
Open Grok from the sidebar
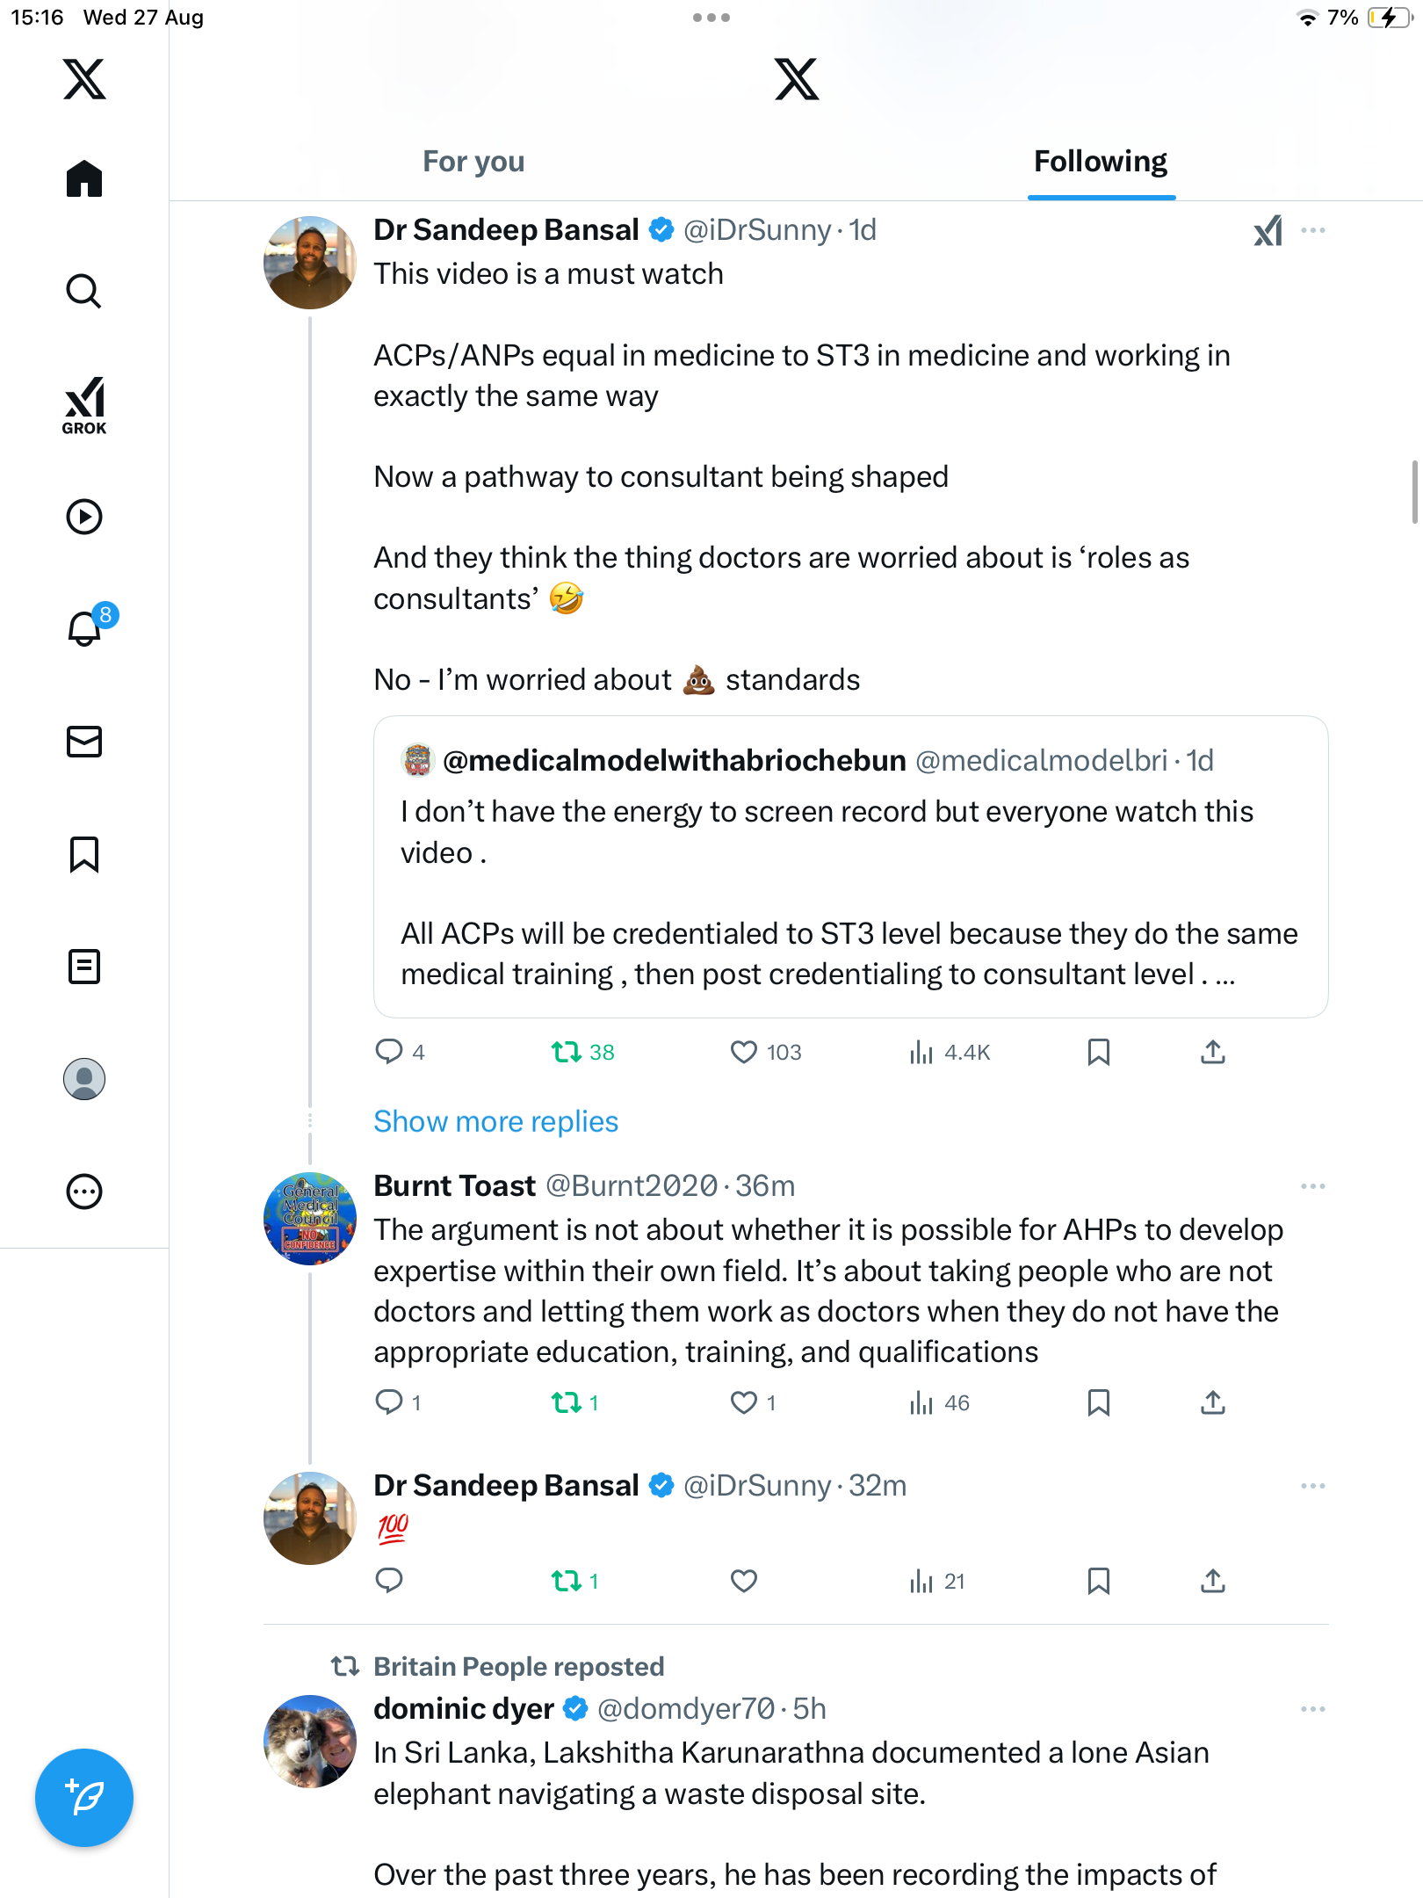pos(84,406)
